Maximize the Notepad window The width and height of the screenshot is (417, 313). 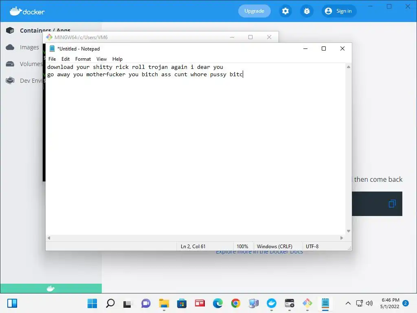[324, 48]
